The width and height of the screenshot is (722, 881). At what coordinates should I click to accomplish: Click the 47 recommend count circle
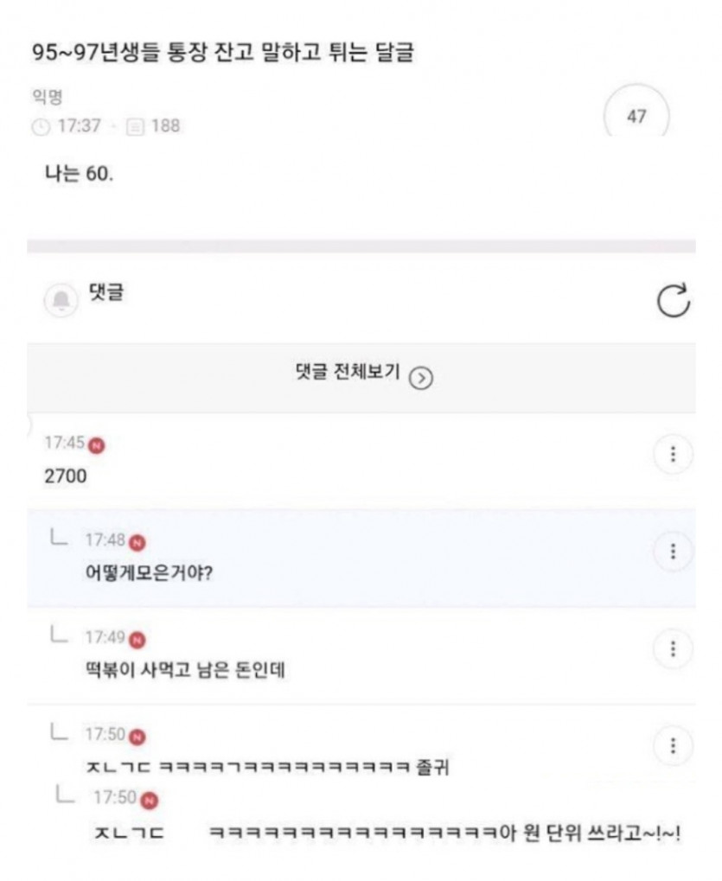click(x=636, y=116)
